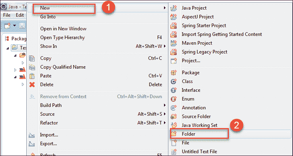Select the second red library icon in tree
Screen dimensions: 293x156
(x=22, y=77)
